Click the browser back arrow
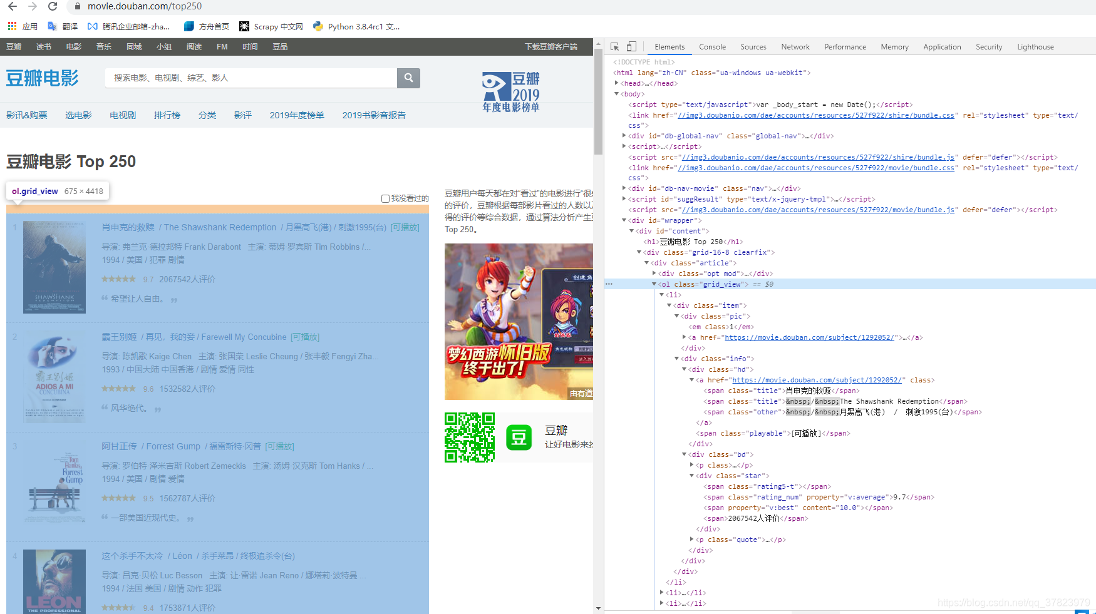Image resolution: width=1096 pixels, height=614 pixels. click(13, 6)
